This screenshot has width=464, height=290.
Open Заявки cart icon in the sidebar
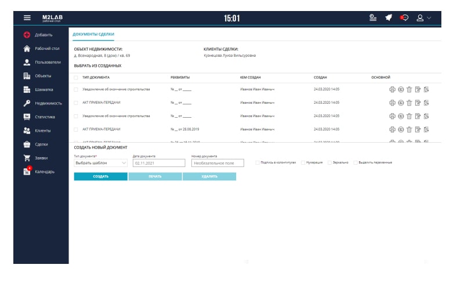pyautogui.click(x=27, y=158)
